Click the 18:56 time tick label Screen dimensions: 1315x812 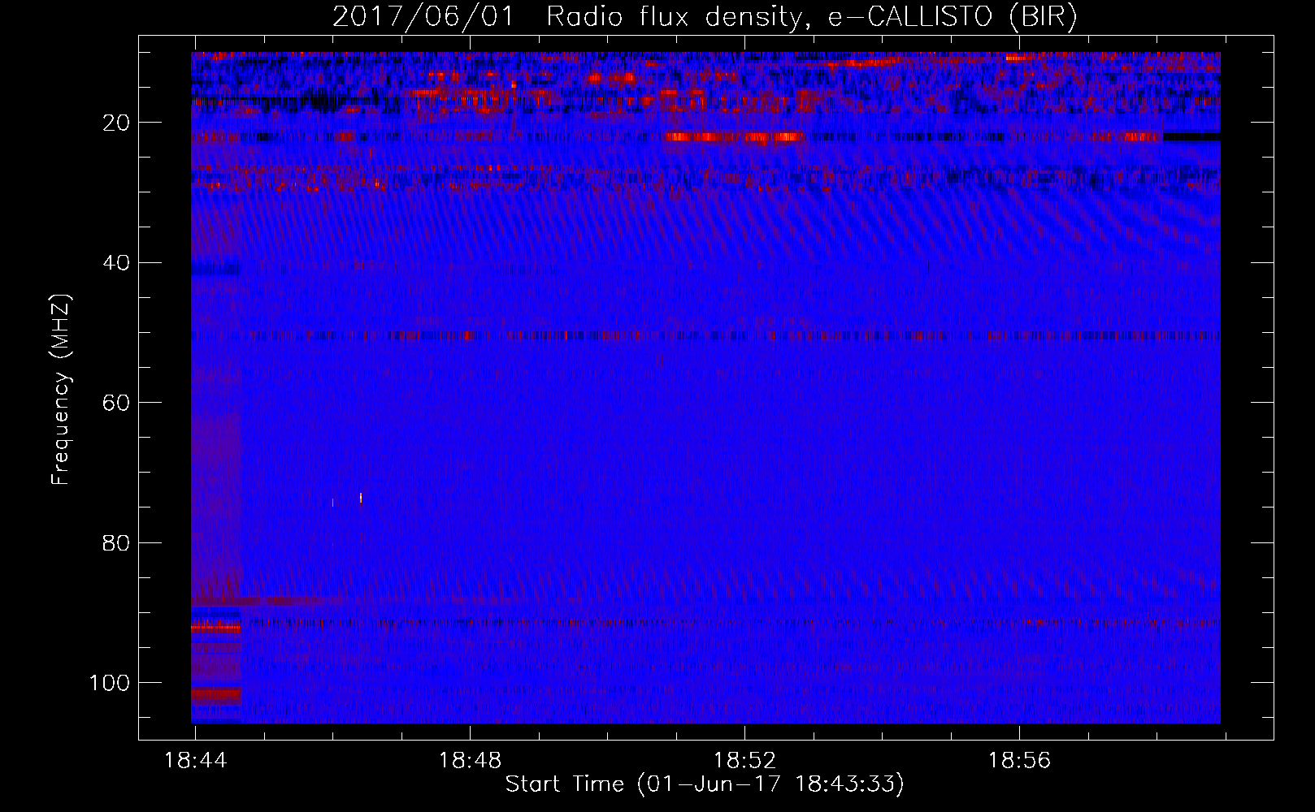pyautogui.click(x=1019, y=761)
